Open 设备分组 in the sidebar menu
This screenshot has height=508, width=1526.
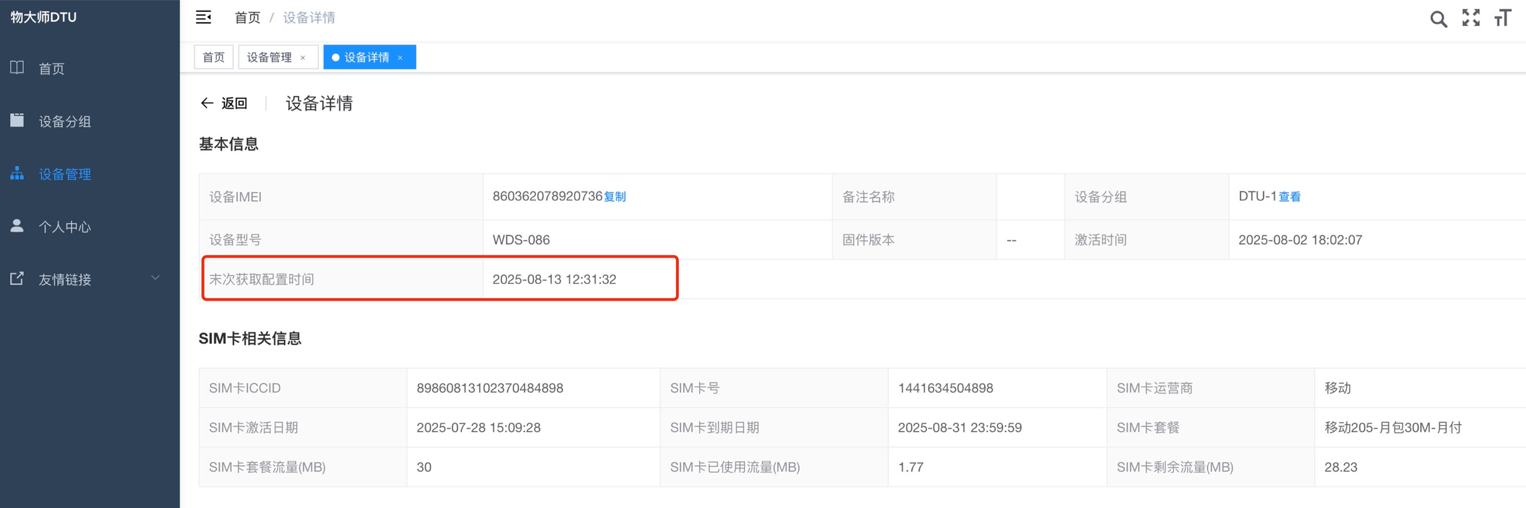click(x=65, y=121)
